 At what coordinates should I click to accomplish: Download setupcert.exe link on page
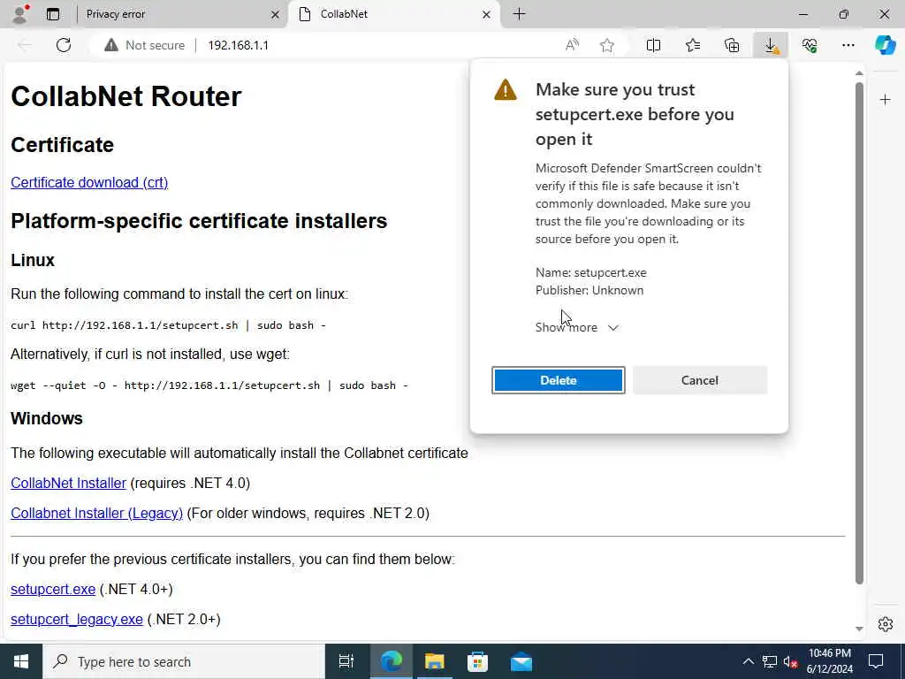pos(53,589)
